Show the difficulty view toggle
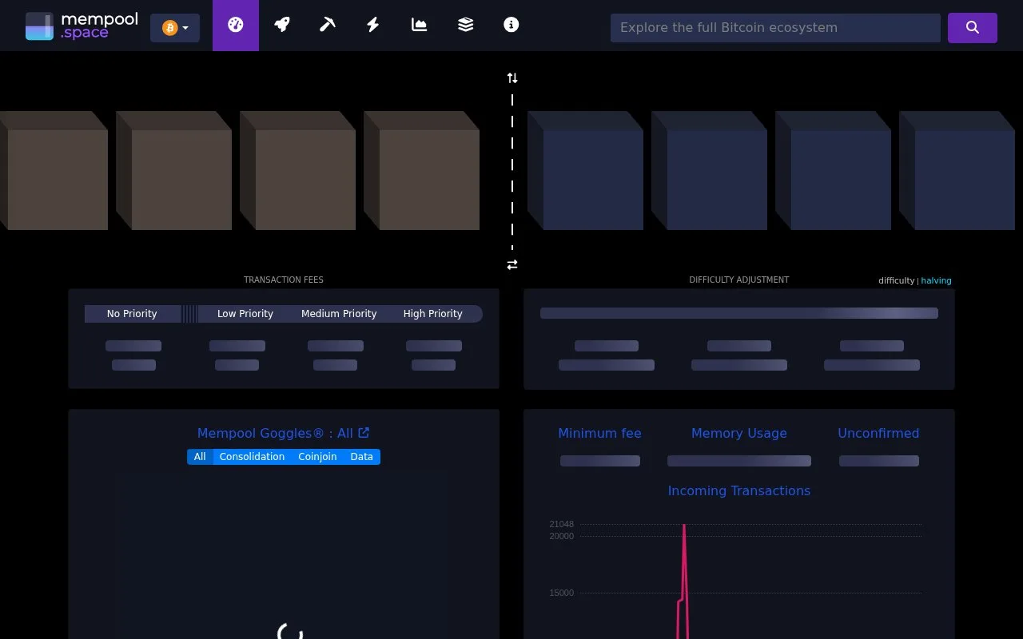Screen dimensions: 1023x639 896,280
